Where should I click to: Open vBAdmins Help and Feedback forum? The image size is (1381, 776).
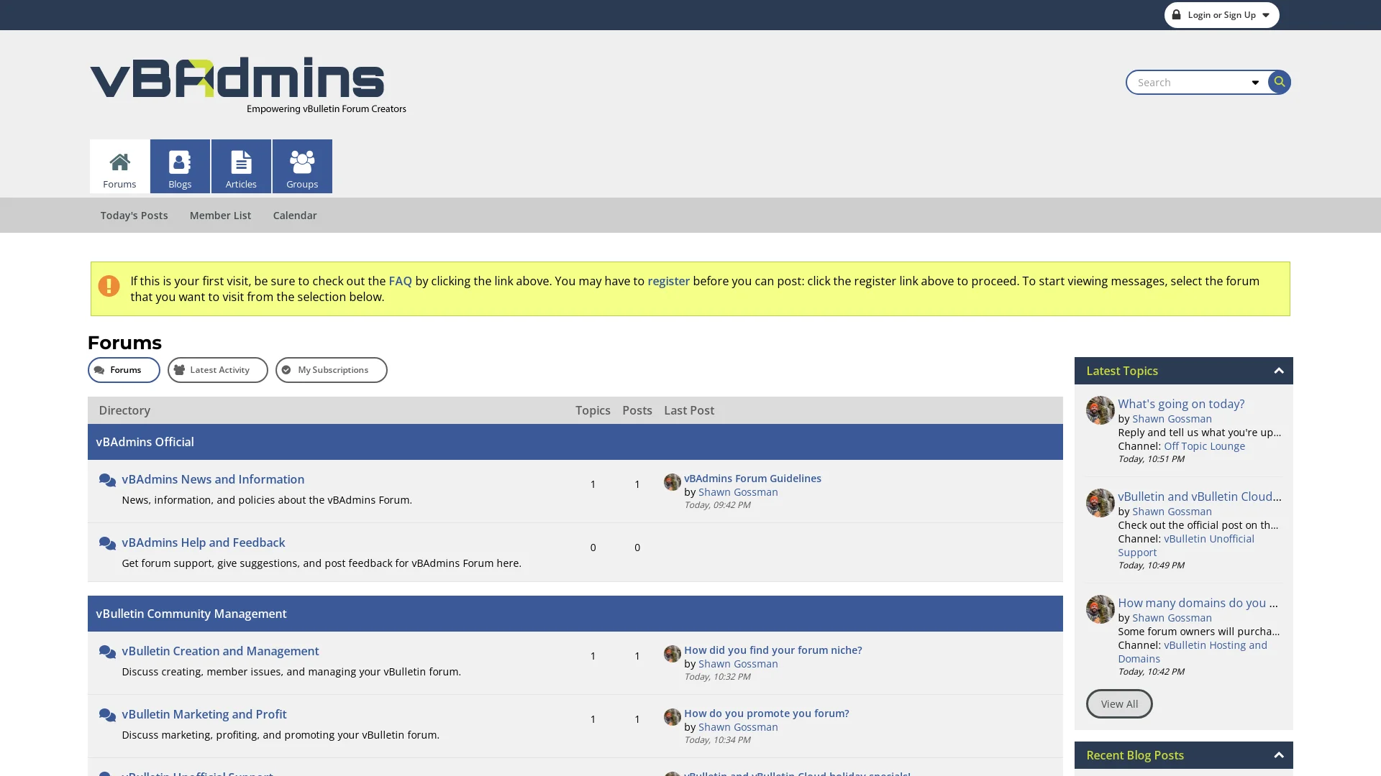pyautogui.click(x=204, y=542)
